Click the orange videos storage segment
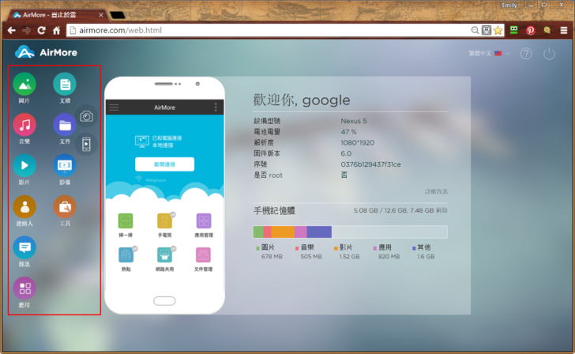This screenshot has height=354, width=575. click(283, 232)
